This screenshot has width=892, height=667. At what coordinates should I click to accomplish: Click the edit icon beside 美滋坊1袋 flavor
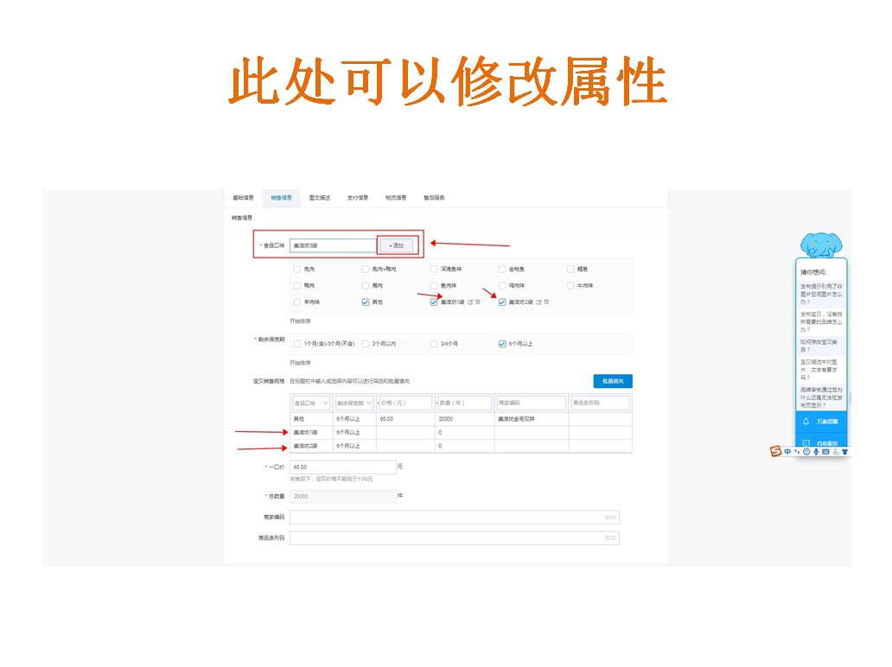tap(471, 302)
